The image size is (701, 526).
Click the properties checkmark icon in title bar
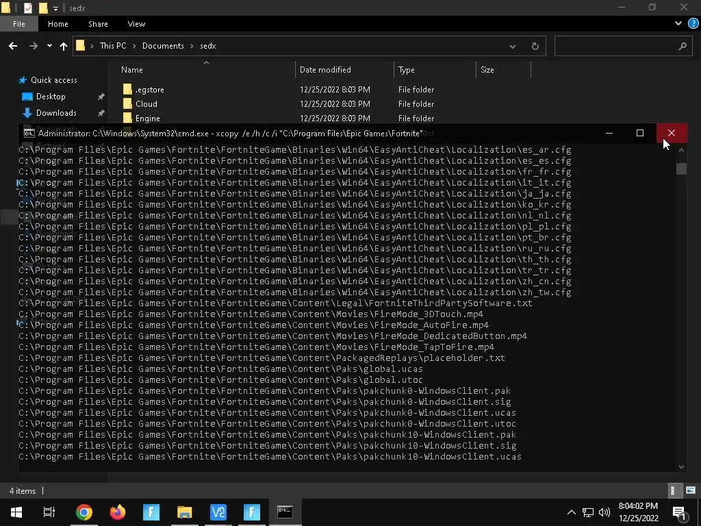click(27, 8)
